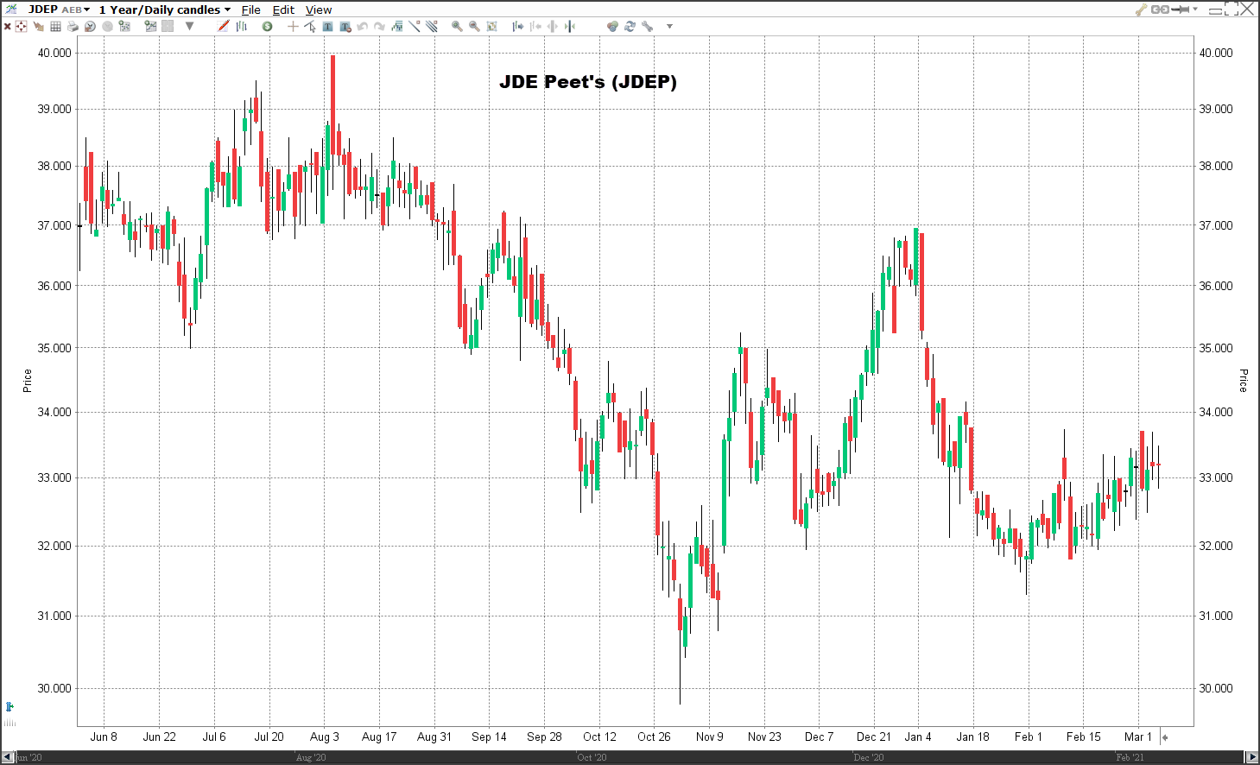Click the JDE Peet's (JDEP) chart title

point(588,82)
